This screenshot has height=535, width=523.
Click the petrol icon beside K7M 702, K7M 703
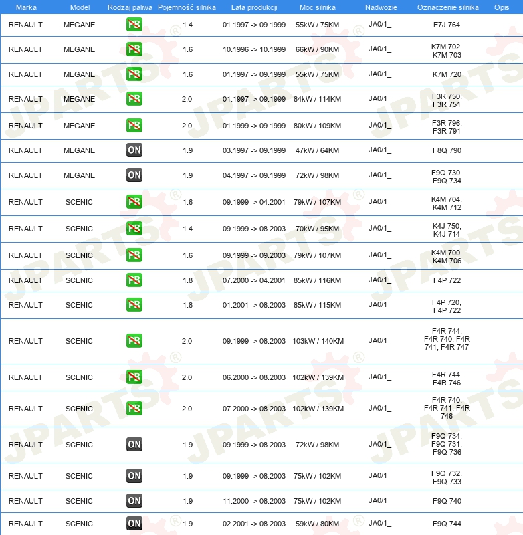click(x=134, y=49)
